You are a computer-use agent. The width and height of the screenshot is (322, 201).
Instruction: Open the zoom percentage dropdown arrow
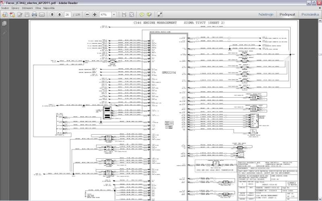point(114,14)
